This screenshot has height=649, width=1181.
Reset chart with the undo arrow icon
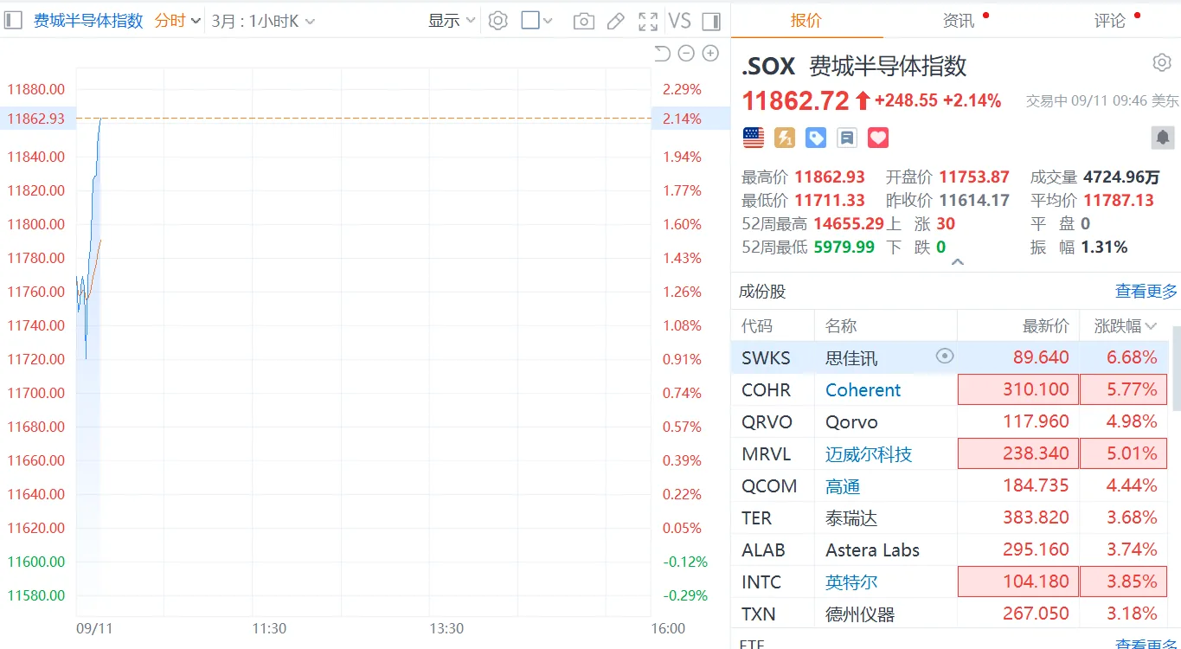tap(662, 54)
